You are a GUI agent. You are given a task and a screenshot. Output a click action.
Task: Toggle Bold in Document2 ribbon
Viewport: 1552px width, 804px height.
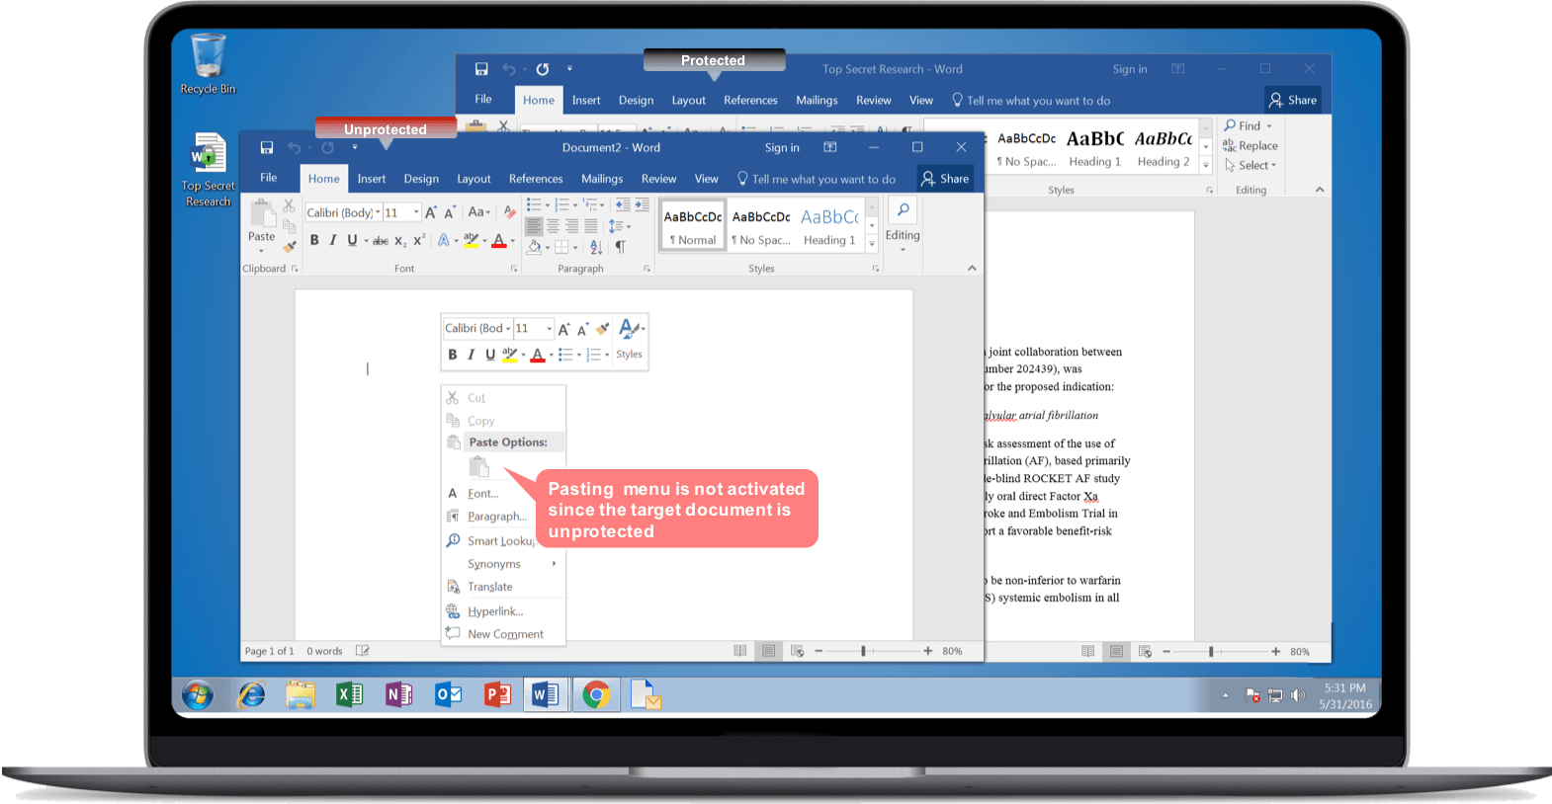coord(314,240)
